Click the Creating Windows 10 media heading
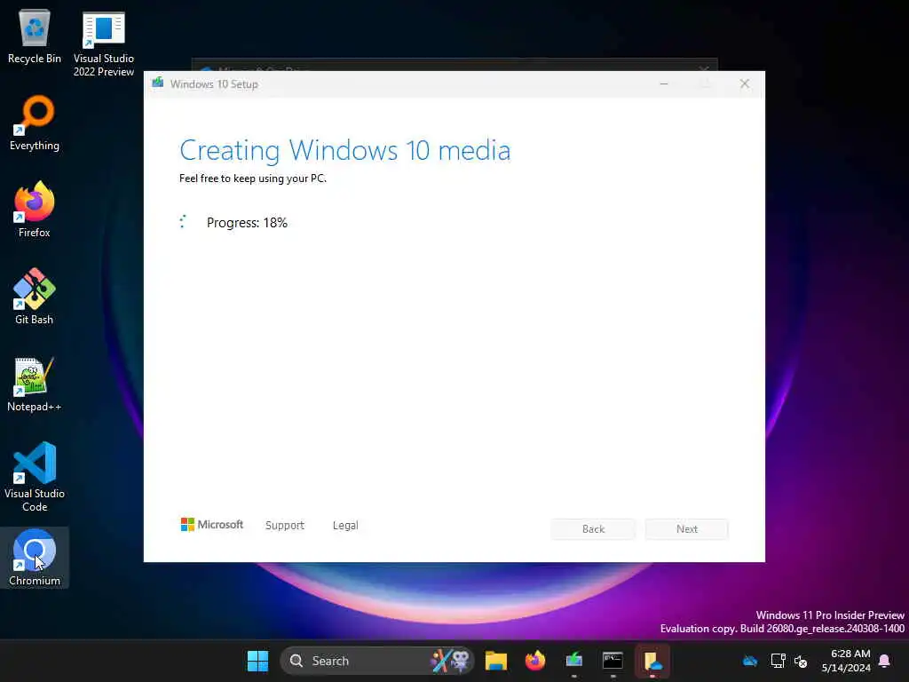 point(345,150)
